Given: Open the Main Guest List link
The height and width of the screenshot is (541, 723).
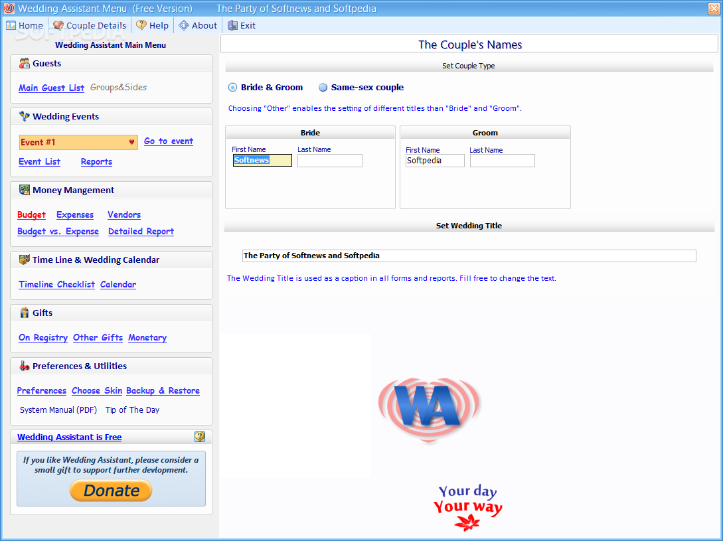Looking at the screenshot, I should (x=51, y=88).
